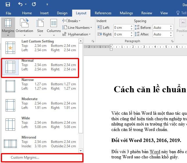Open the Columns layout options

[54, 26]
